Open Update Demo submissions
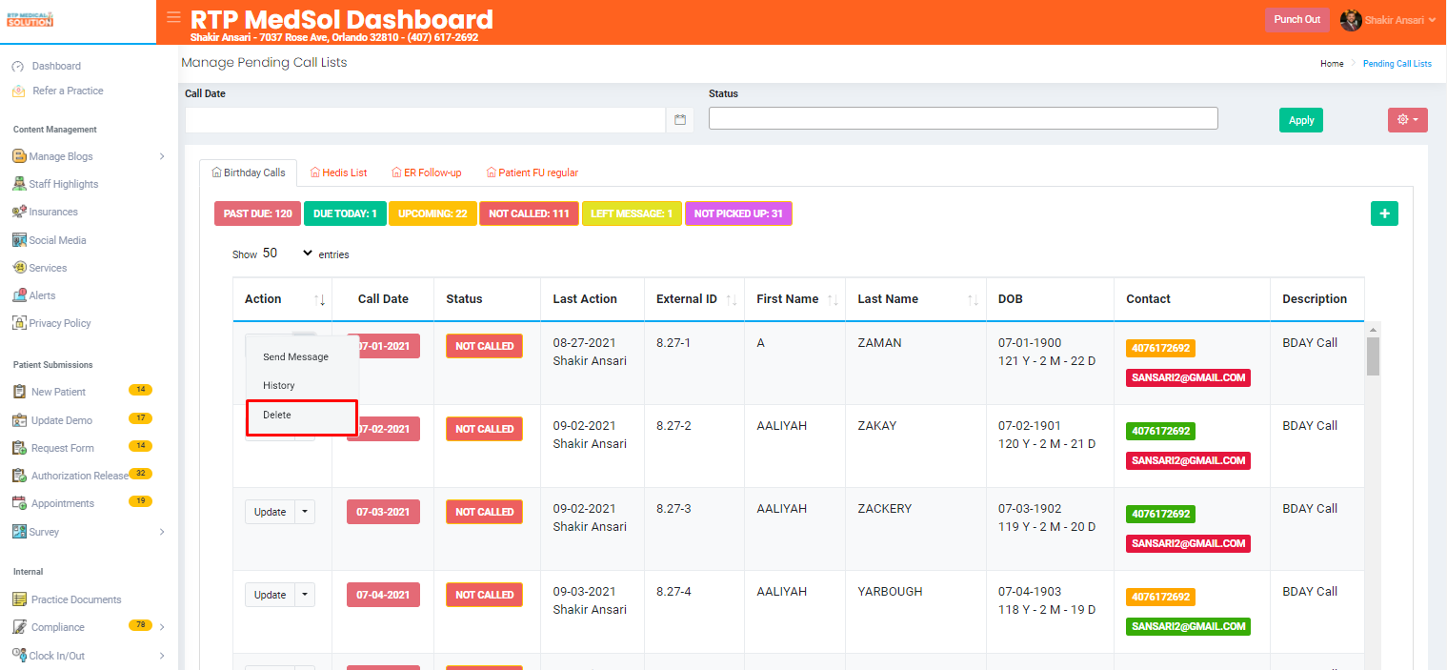1447x670 pixels. 62,420
